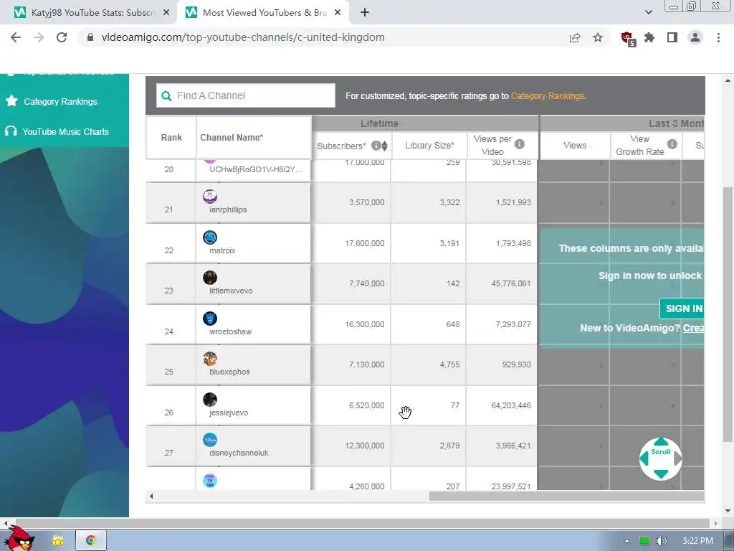Click the Subscribers column info icon
Image resolution: width=734 pixels, height=551 pixels.
click(376, 146)
